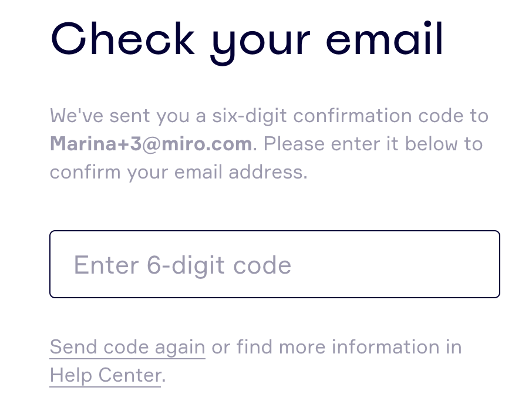Click the "Please enter it below to" text

[373, 144]
